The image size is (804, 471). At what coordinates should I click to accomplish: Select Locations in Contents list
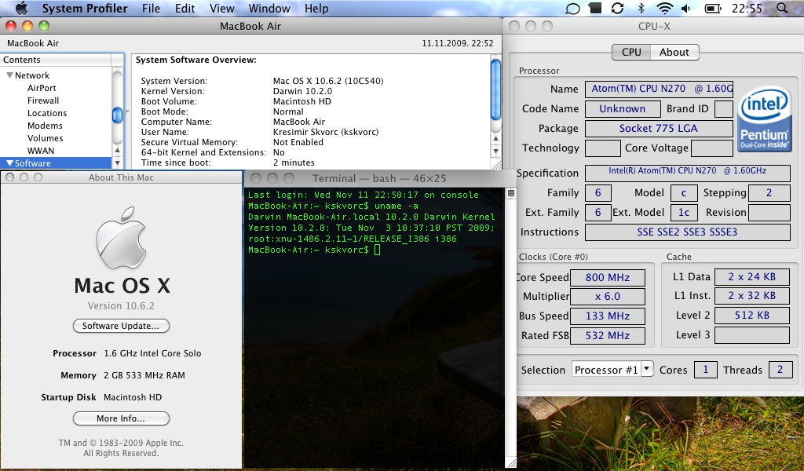pos(46,113)
